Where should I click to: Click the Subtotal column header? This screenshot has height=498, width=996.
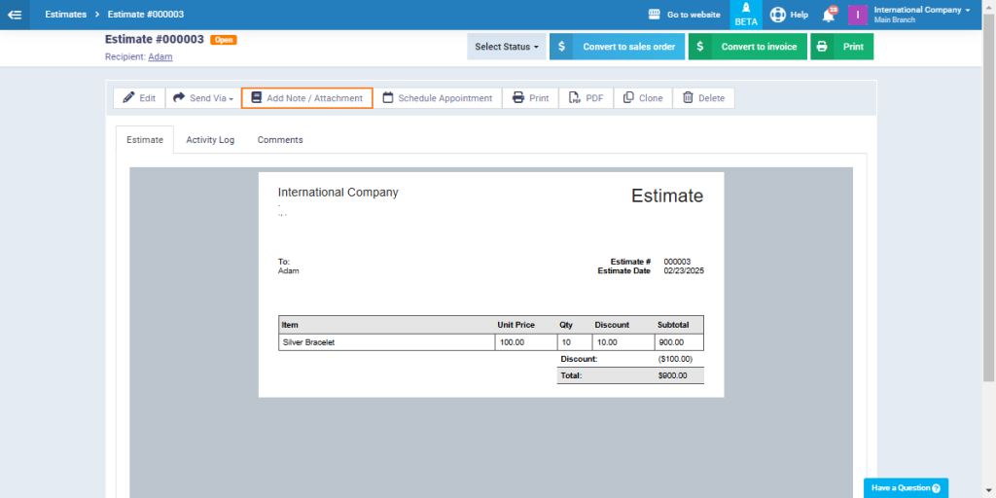tap(673, 325)
